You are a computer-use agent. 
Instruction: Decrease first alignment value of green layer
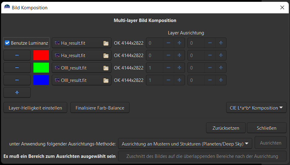(169, 68)
